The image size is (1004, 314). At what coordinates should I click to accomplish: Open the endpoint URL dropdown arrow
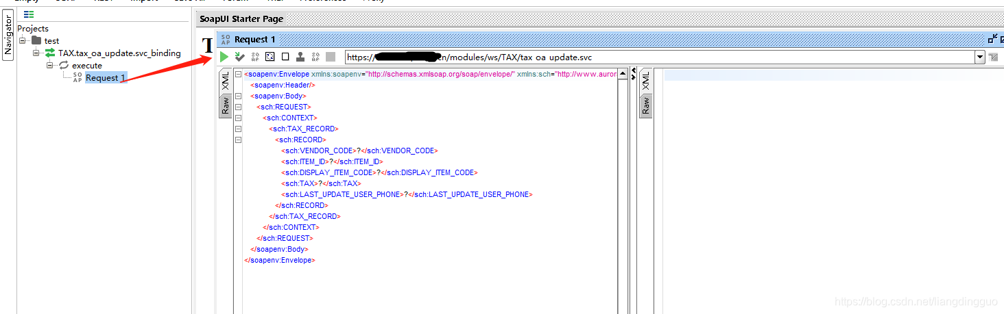980,57
